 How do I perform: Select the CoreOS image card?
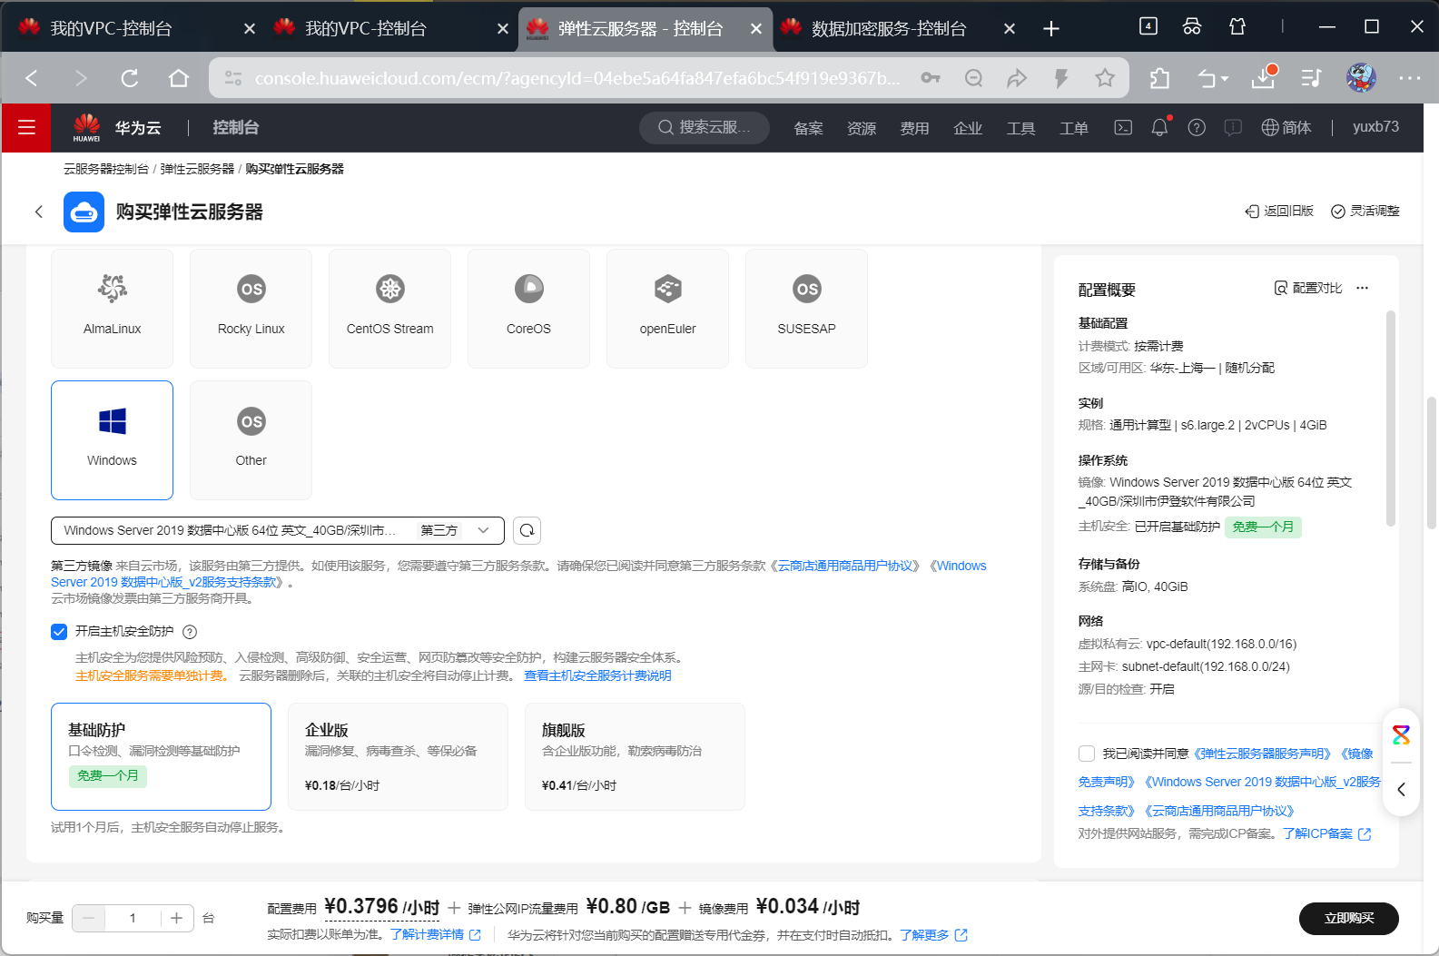pyautogui.click(x=528, y=309)
